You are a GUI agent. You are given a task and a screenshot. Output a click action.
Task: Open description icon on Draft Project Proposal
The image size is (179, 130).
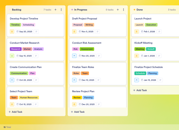(98, 31)
